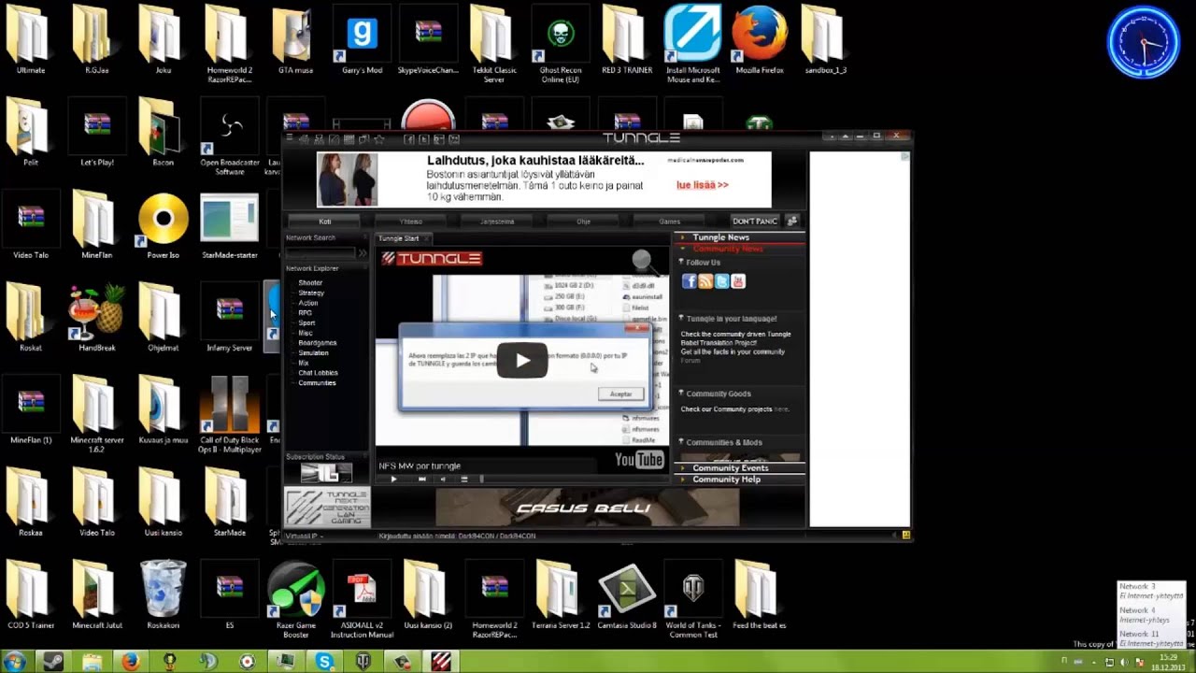Click the 'lue lisää >>' ad link
The width and height of the screenshot is (1196, 673).
coord(703,185)
